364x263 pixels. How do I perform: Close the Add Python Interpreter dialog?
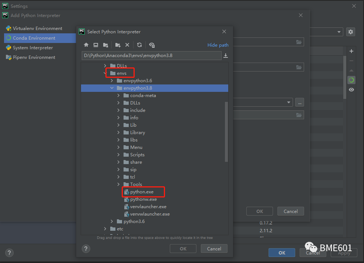click(x=301, y=15)
